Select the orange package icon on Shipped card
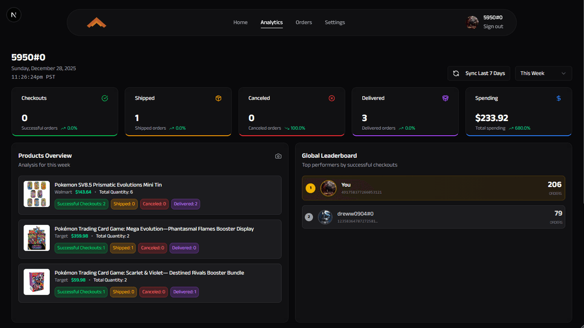The width and height of the screenshot is (584, 328). pyautogui.click(x=218, y=98)
